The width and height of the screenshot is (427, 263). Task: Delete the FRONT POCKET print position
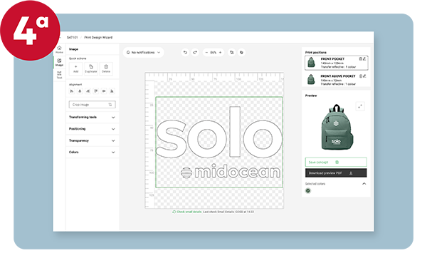[x=360, y=59]
